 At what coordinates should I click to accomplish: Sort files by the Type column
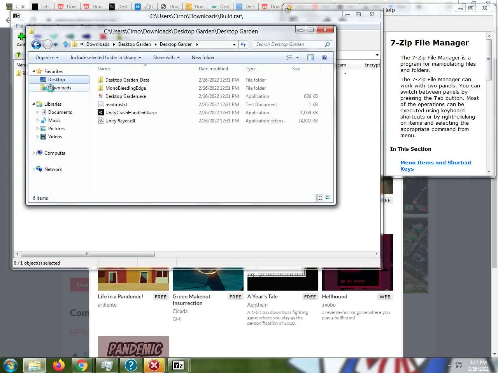coord(266,69)
